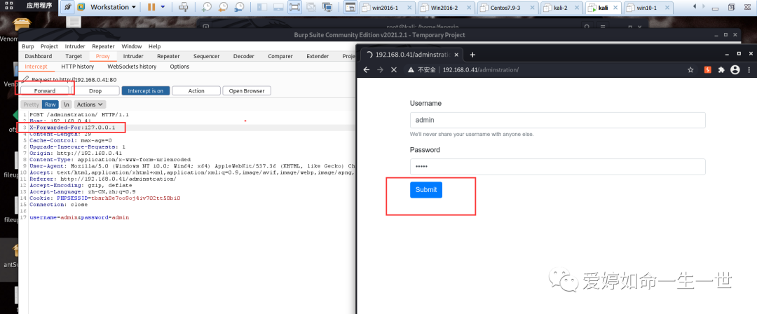Click the blue Submit button
This screenshot has height=314, width=757.
tap(426, 190)
